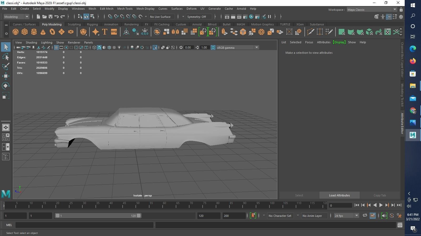Create a polygon cone from the shelf
The height and width of the screenshot is (236, 421).
43,32
